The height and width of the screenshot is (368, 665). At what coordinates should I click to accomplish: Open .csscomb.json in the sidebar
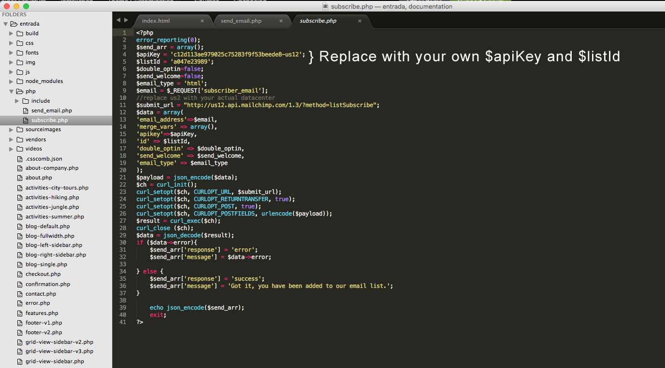click(x=43, y=159)
